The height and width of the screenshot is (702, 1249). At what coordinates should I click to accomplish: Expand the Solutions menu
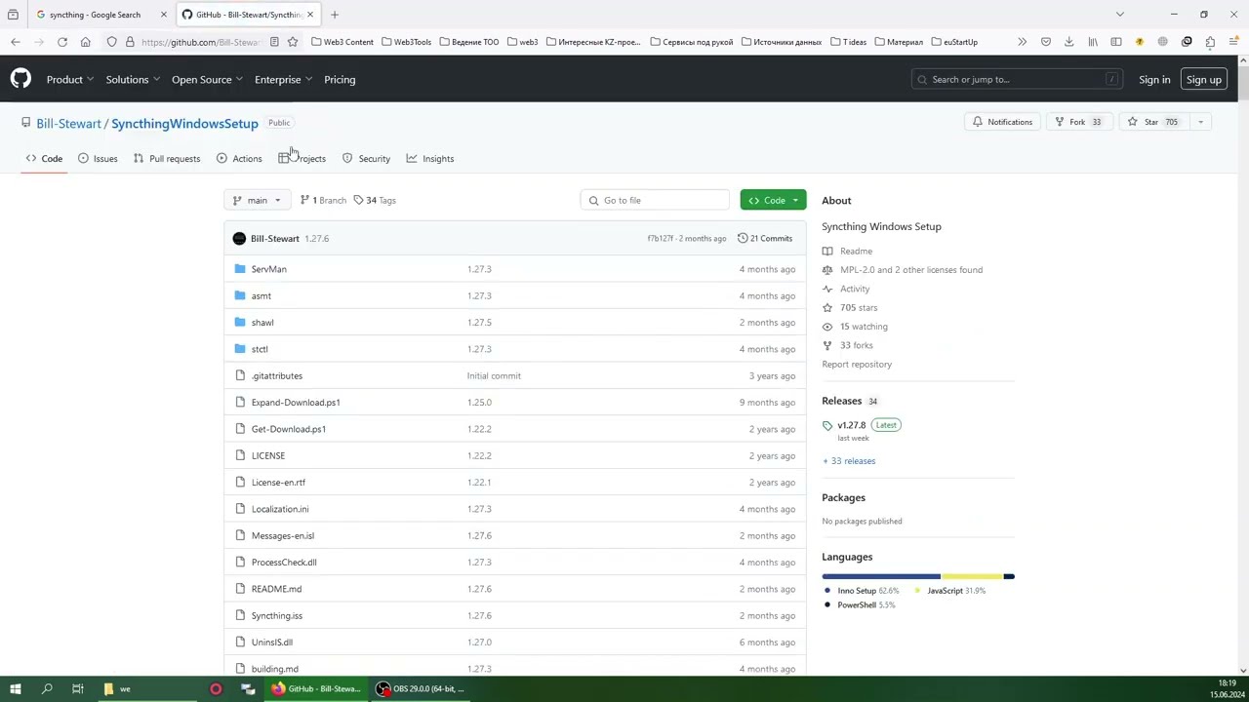[133, 79]
